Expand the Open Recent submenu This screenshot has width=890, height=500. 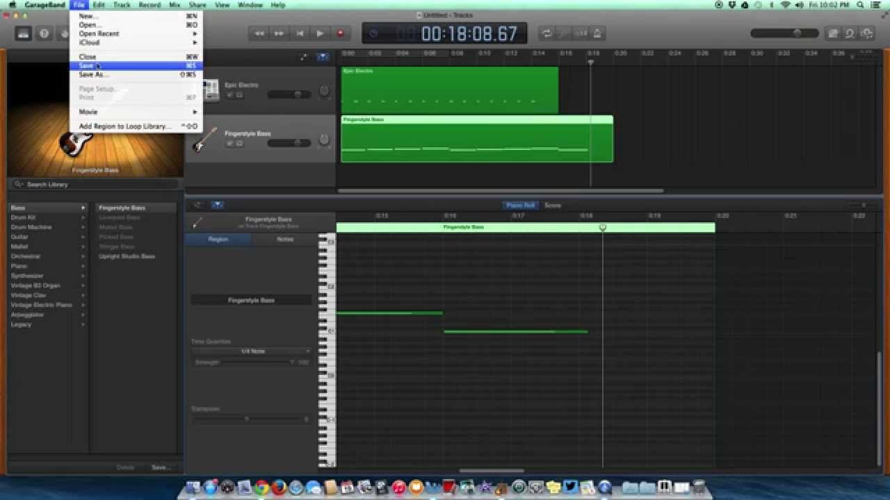pos(136,33)
